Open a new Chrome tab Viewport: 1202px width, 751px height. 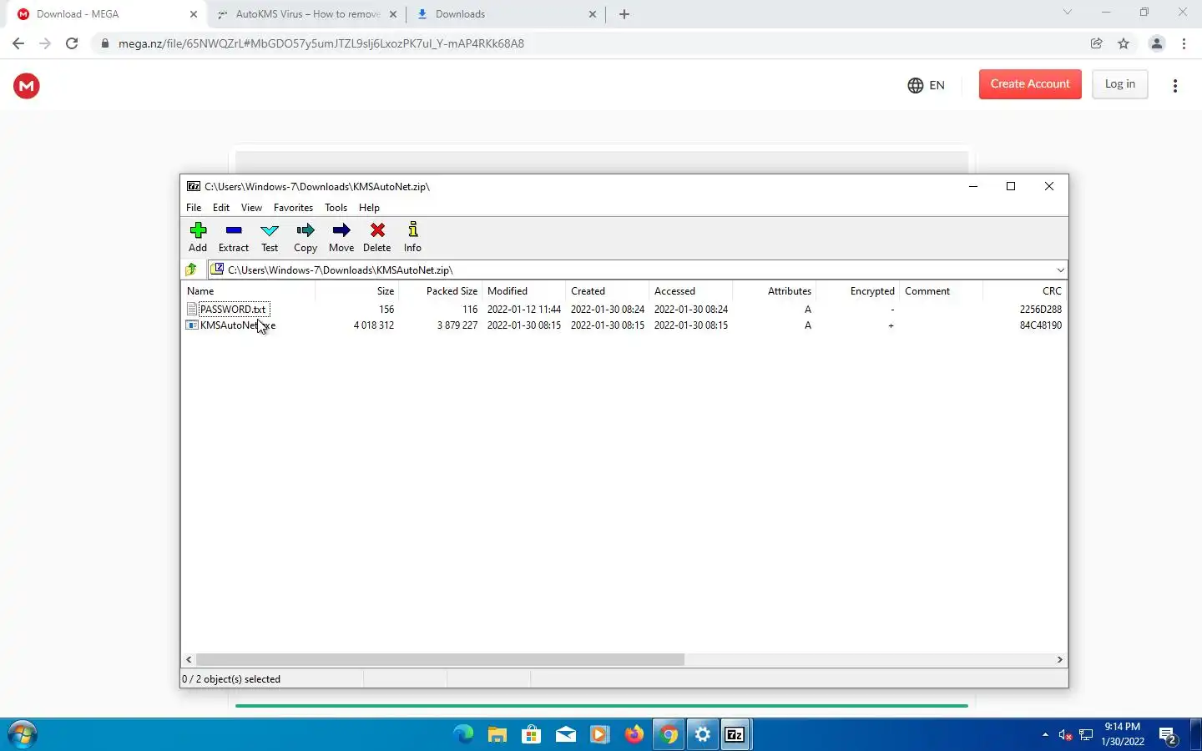coord(624,14)
